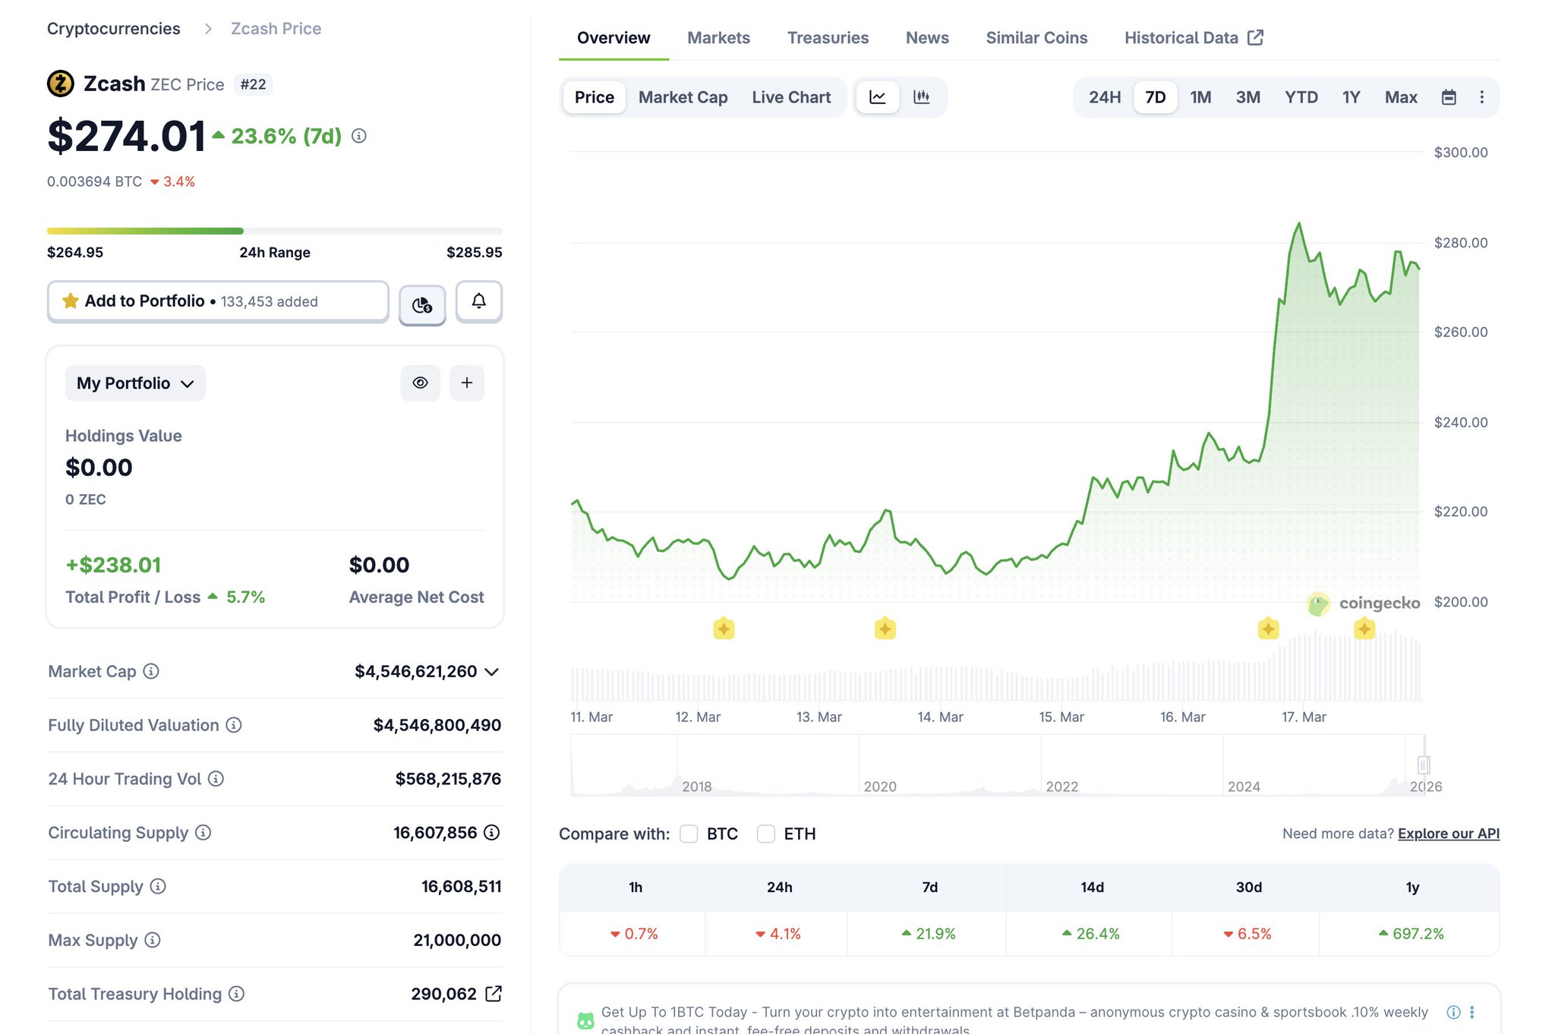This screenshot has width=1555, height=1034.
Task: Open the chart three-dot options menu
Action: point(1481,97)
